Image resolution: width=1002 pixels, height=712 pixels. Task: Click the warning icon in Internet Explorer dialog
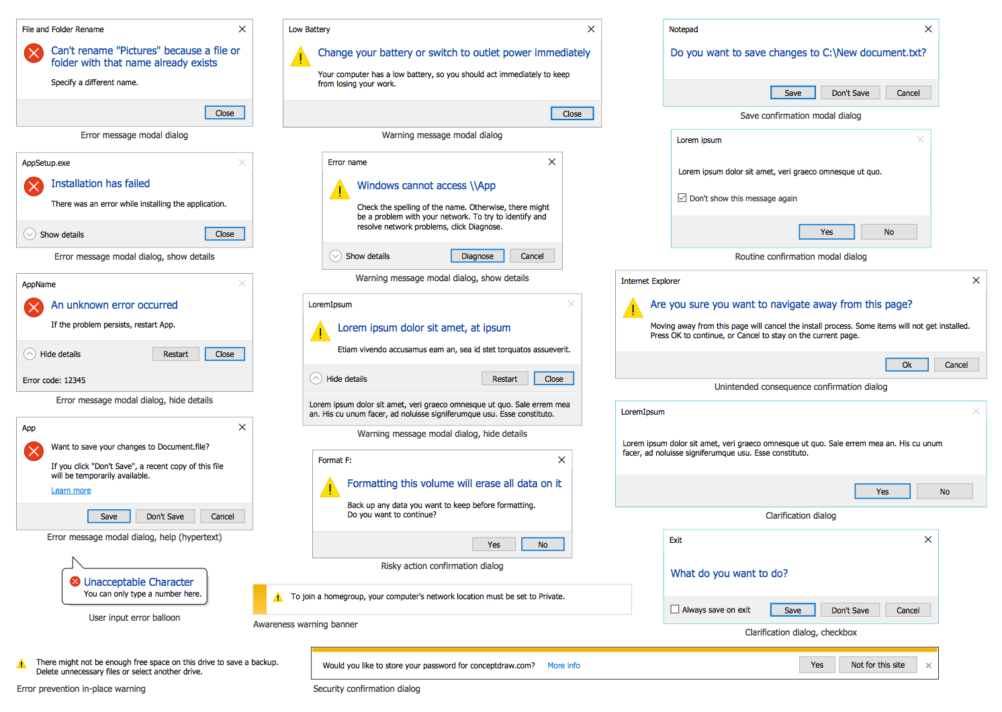633,308
